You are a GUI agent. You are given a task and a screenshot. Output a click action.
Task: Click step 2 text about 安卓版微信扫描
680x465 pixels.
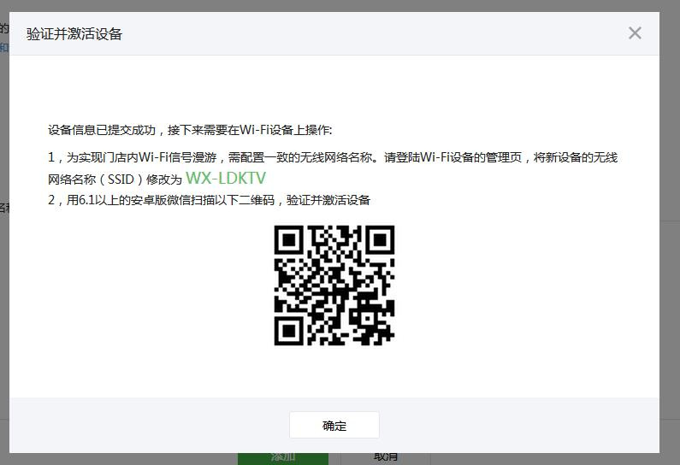209,200
